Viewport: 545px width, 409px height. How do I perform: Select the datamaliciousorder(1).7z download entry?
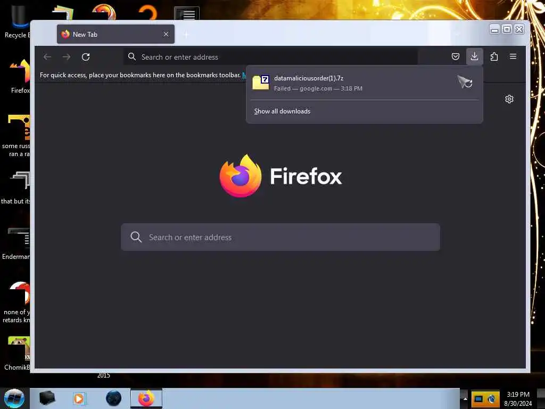[x=364, y=83]
